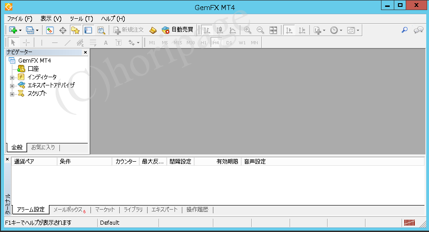The width and height of the screenshot is (429, 232).
Task: Select the text label T tool
Action: point(118,42)
